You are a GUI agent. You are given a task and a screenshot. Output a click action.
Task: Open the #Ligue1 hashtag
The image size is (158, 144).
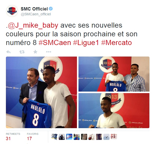[86, 43]
